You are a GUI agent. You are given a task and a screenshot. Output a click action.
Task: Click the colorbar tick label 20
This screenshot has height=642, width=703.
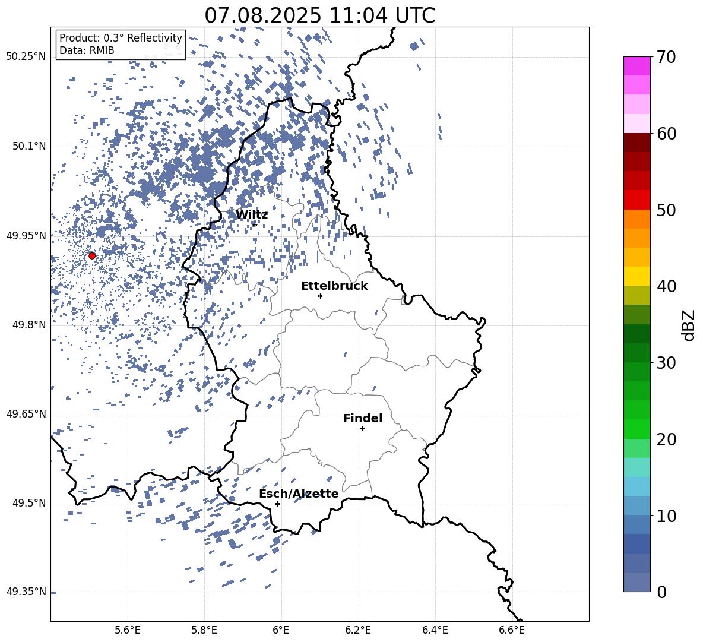click(x=666, y=439)
